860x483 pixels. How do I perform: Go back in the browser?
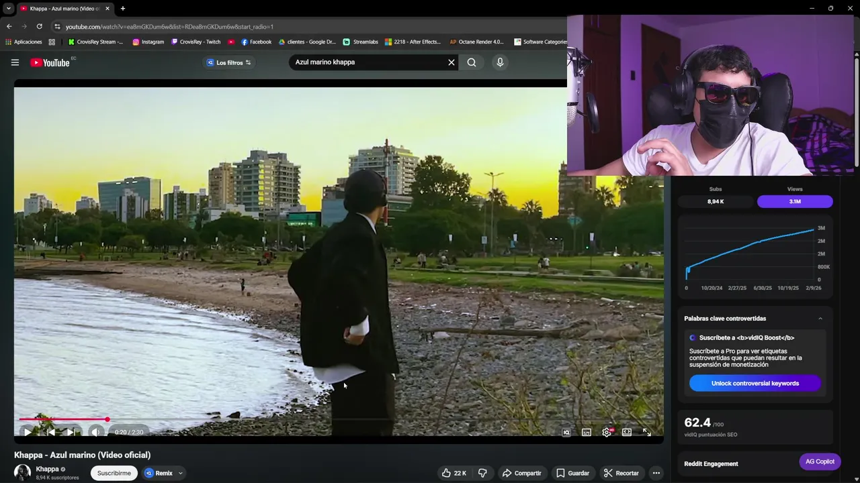(x=9, y=26)
